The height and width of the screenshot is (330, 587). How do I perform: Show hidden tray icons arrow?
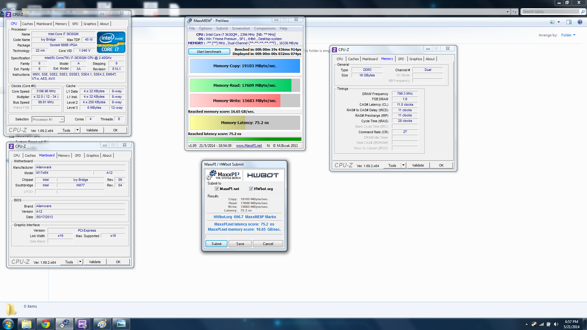pos(526,324)
